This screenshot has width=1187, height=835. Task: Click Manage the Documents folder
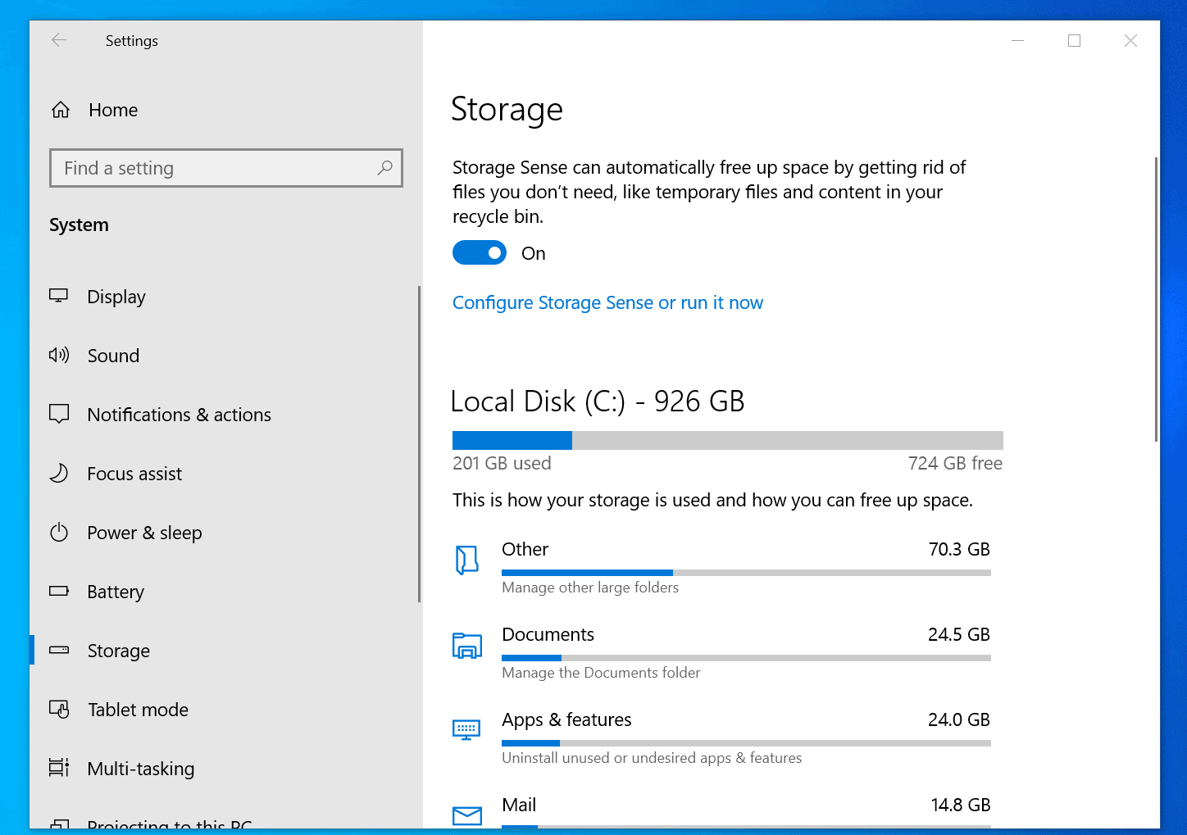pyautogui.click(x=601, y=672)
